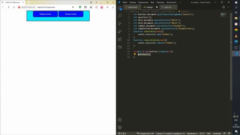Open the Explorer panel in VS Code
Screen dimensions: 240x135
point(120,8)
